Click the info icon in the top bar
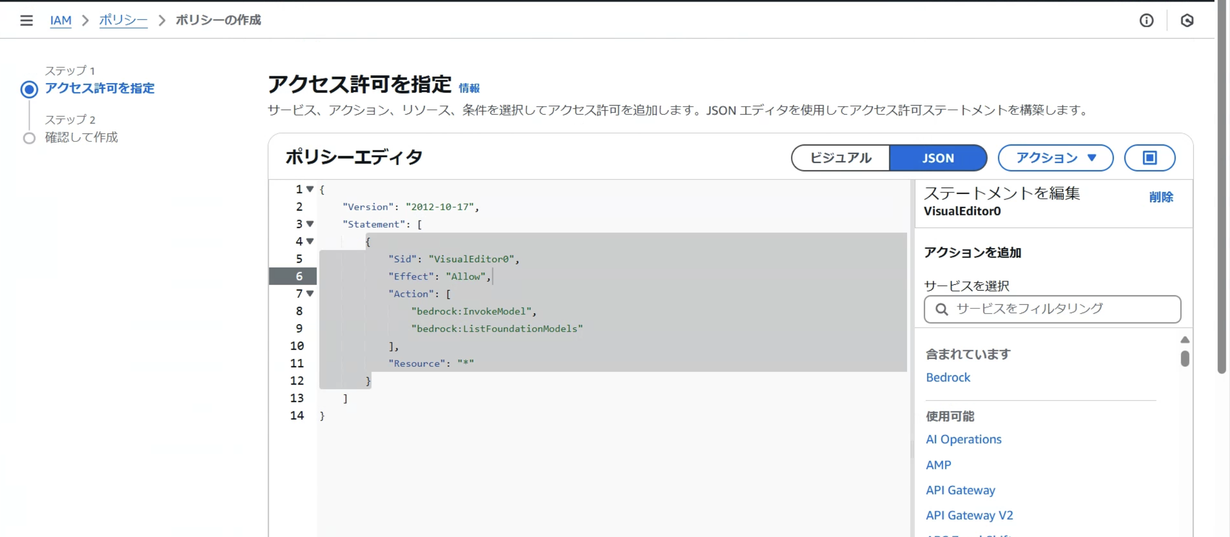This screenshot has width=1230, height=537. 1146,20
